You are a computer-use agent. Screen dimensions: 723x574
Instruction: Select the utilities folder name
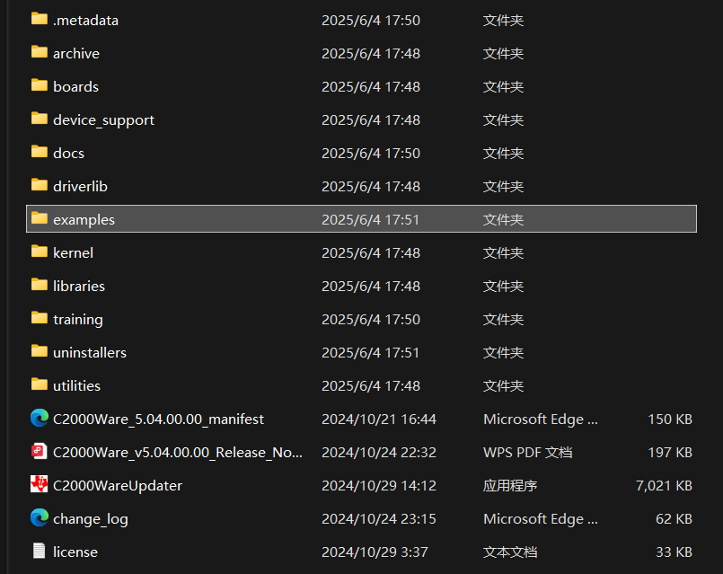[x=76, y=386]
